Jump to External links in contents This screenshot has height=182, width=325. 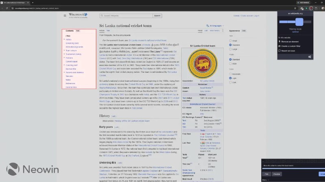click(71, 87)
